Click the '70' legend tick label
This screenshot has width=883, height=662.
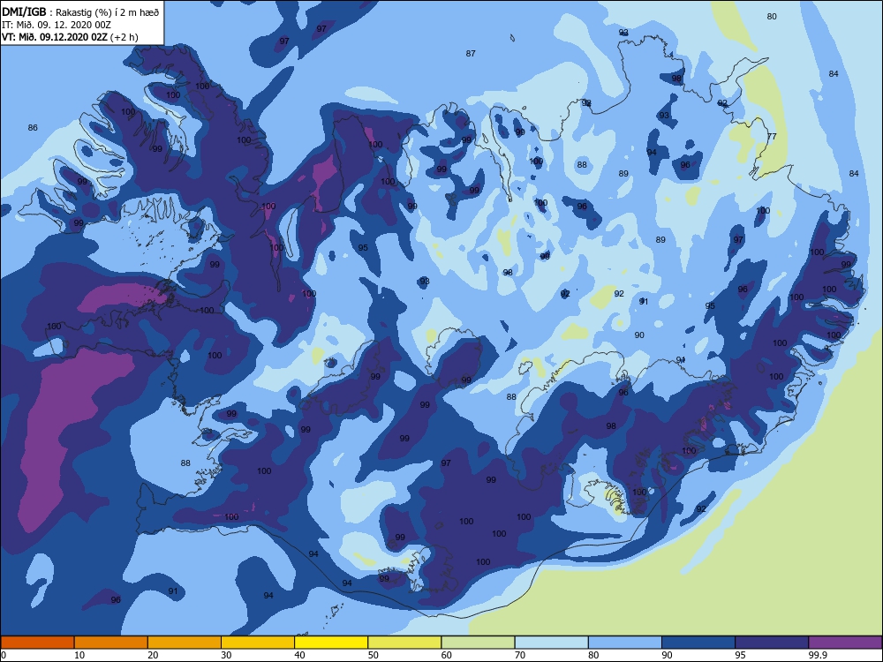[520, 655]
